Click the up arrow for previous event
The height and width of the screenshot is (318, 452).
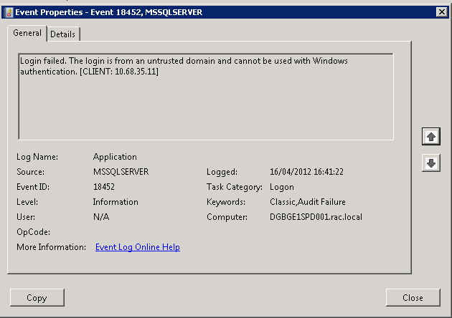point(430,135)
